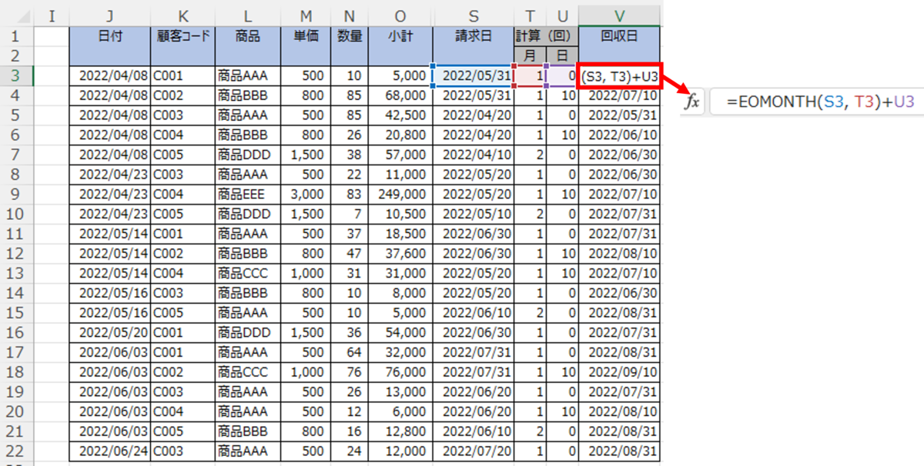Select column header V

pyautogui.click(x=621, y=15)
